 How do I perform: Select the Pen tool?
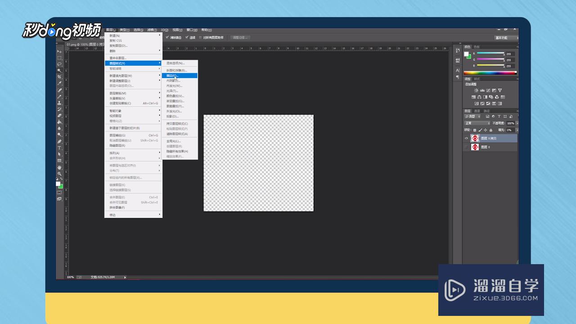tap(59, 141)
